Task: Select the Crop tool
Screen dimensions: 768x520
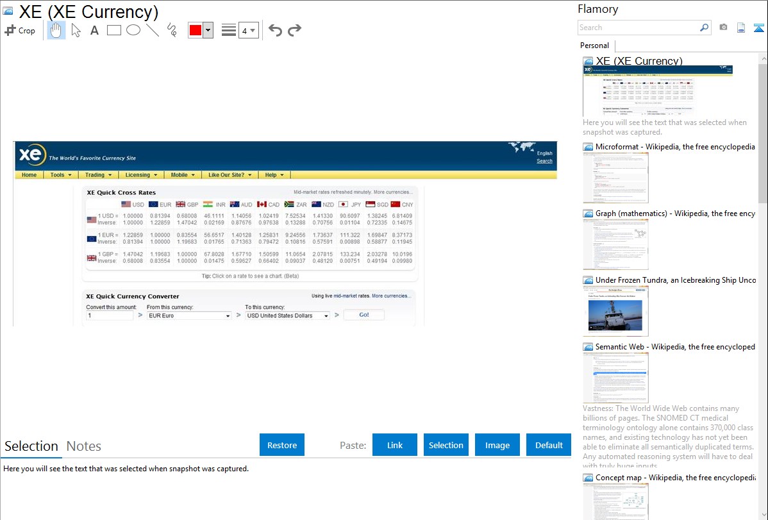Action: click(x=20, y=30)
